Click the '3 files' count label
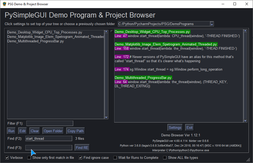The image size is (253, 163). (x=80, y=138)
